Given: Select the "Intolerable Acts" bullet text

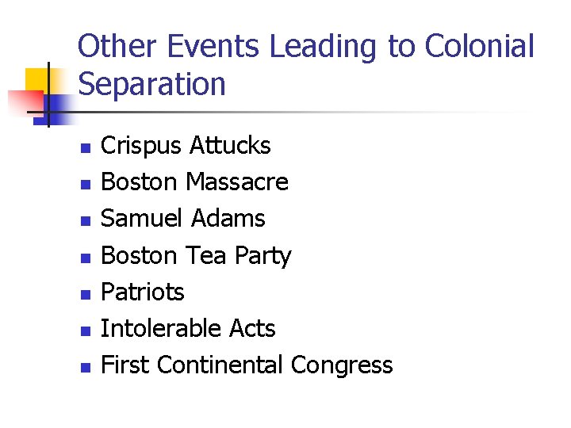Looking at the screenshot, I should [x=188, y=328].
